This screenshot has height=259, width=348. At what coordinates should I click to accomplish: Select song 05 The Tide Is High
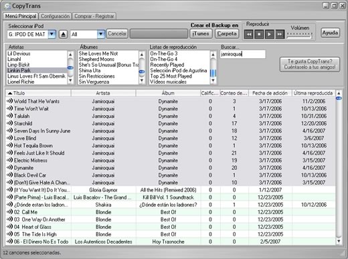170,234
